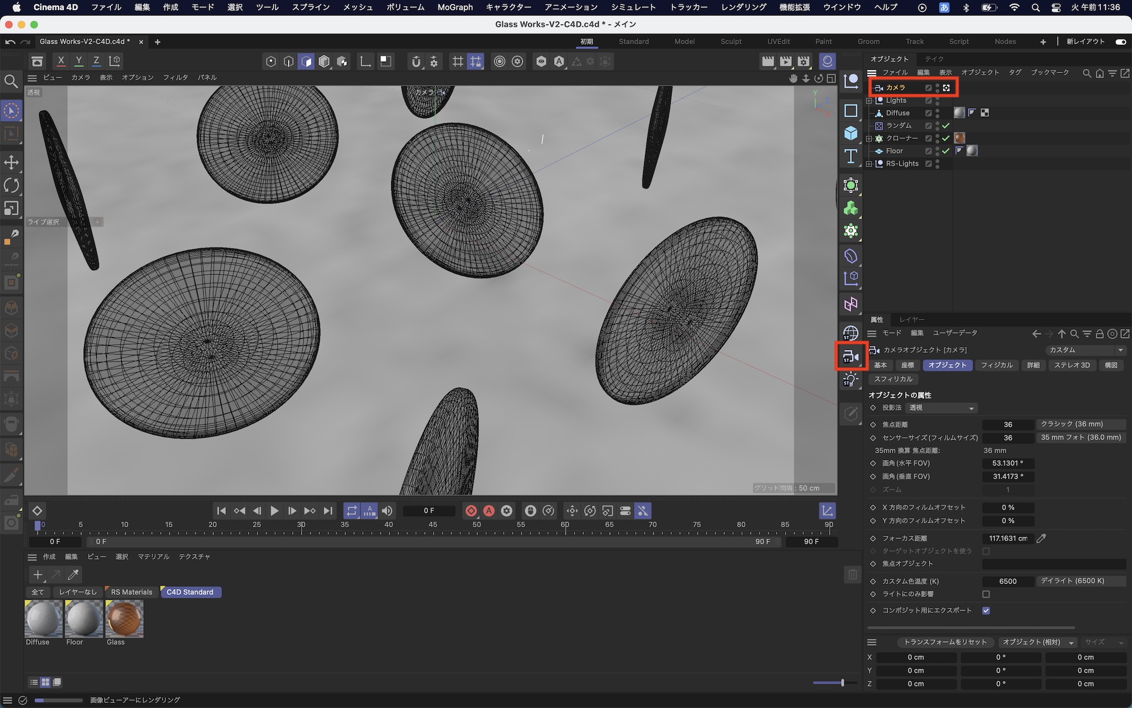The width and height of the screenshot is (1132, 708).
Task: Open the 投影法 dropdown
Action: pyautogui.click(x=941, y=408)
